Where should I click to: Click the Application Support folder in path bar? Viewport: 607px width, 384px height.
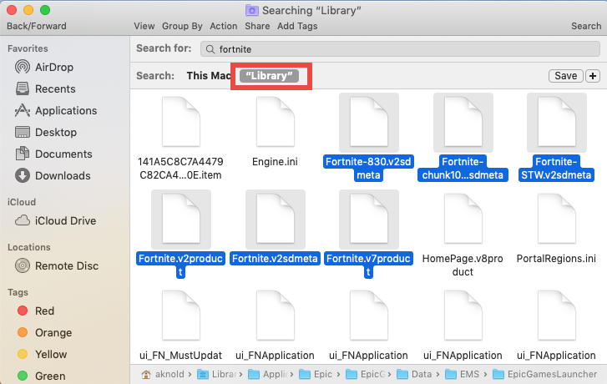[x=268, y=374]
